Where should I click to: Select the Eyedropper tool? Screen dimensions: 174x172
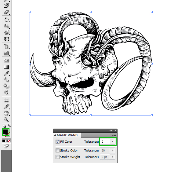click(x=6, y=73)
